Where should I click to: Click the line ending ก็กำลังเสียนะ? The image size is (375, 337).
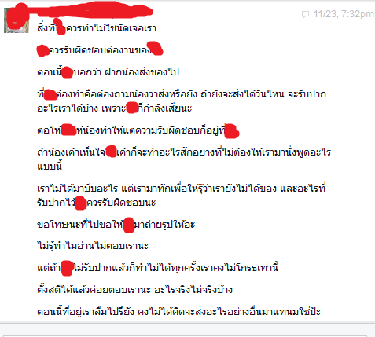115,108
